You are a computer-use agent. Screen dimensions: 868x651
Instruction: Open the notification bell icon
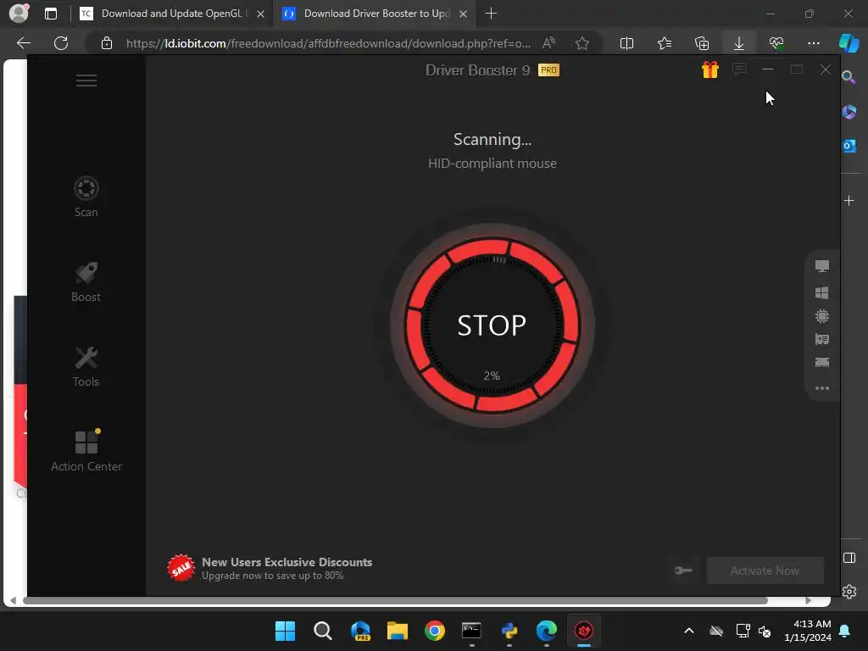(845, 631)
